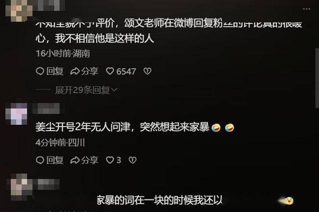Click the comments scrollbar thumb on the right

click(x=317, y=78)
